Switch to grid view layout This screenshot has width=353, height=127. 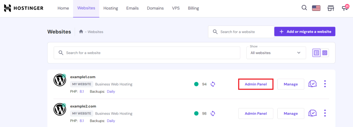[x=325, y=53]
